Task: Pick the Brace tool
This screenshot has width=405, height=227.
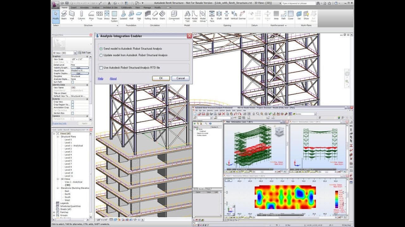Action: tap(107, 15)
